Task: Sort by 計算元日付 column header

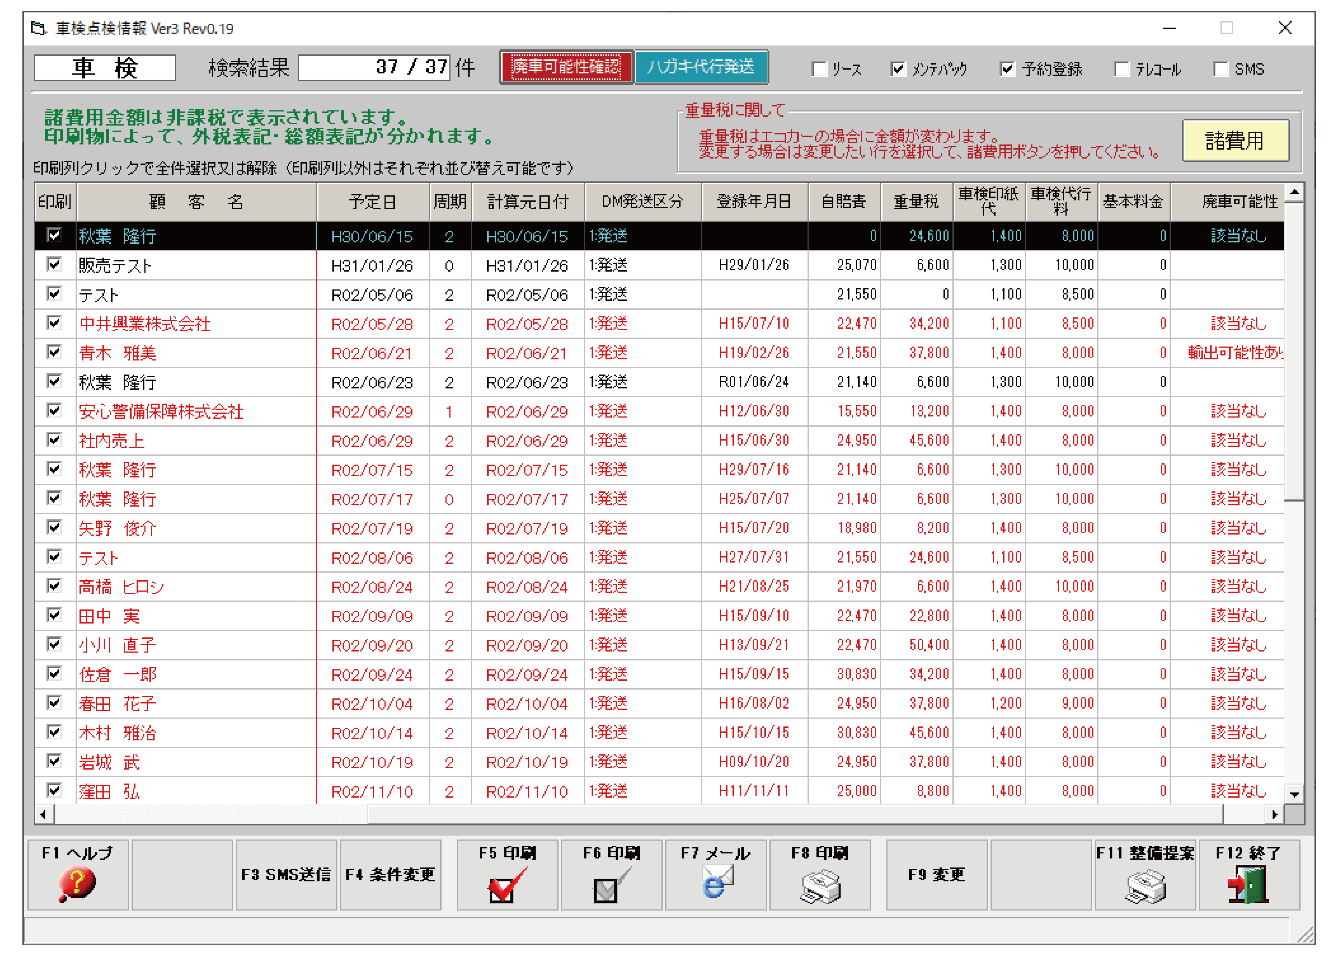Action: pyautogui.click(x=527, y=202)
